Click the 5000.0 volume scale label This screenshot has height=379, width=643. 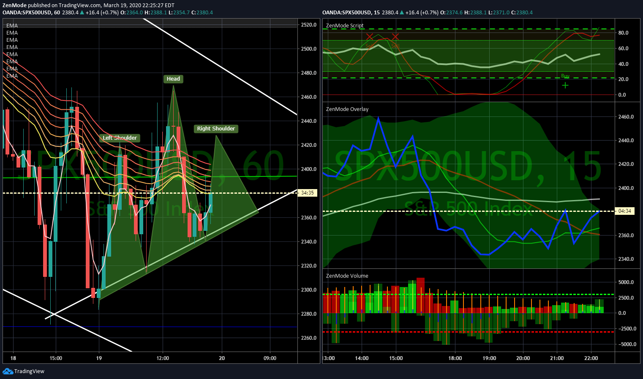pyautogui.click(x=626, y=282)
